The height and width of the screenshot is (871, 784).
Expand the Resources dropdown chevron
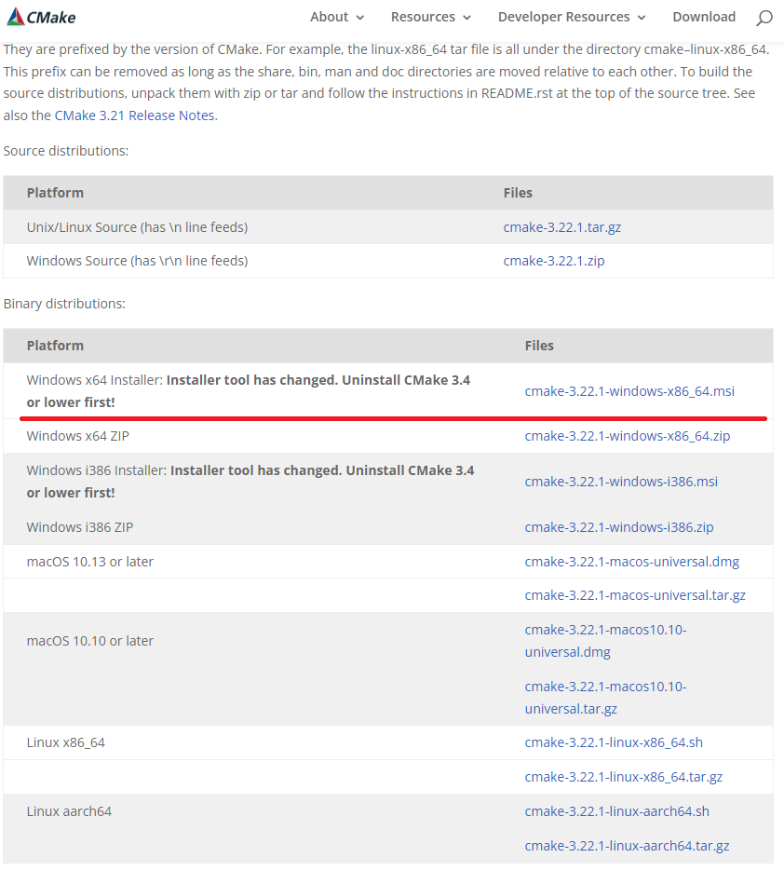[x=467, y=18]
